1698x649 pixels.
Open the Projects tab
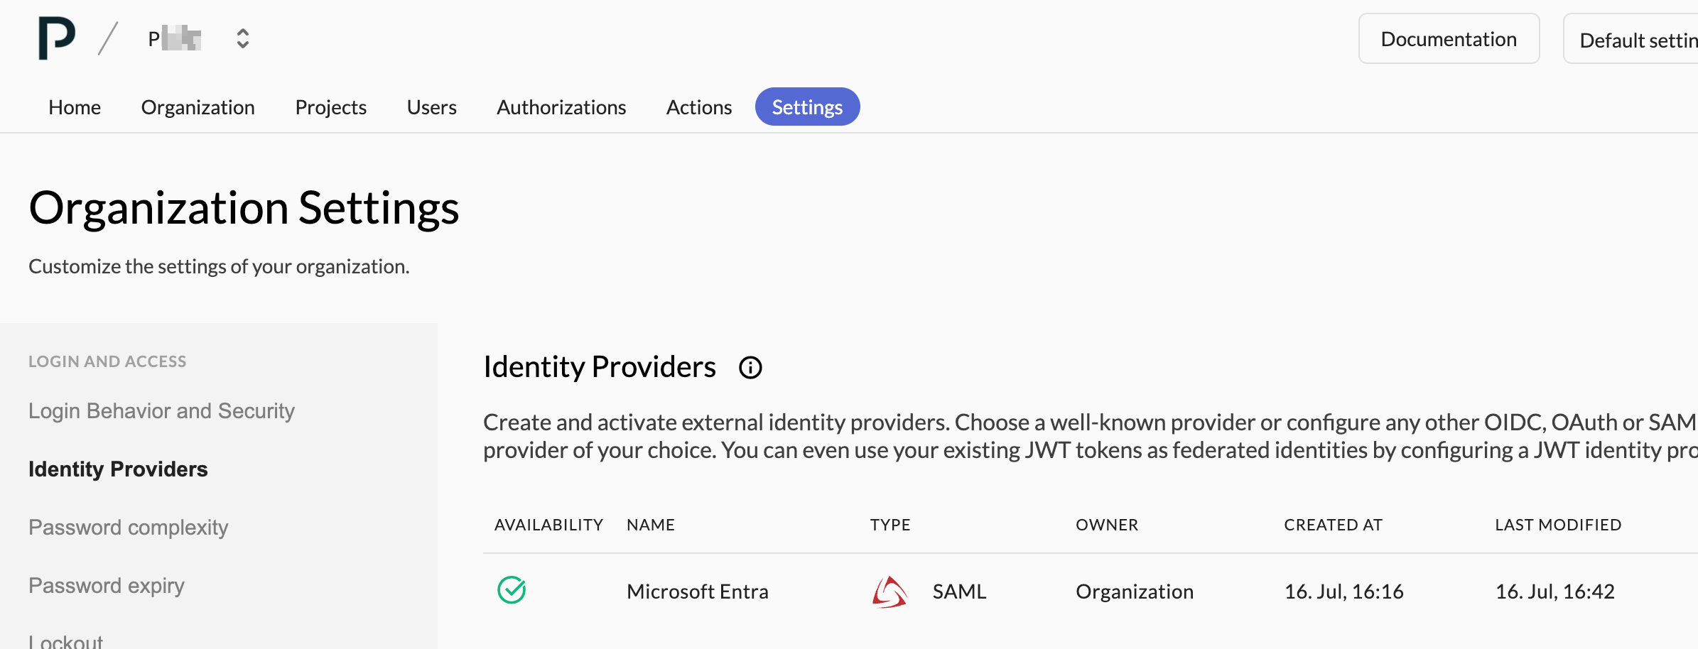(x=330, y=107)
